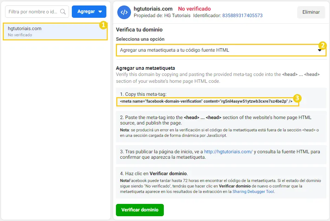
Task: Click the Eliminar button
Action: (311, 12)
